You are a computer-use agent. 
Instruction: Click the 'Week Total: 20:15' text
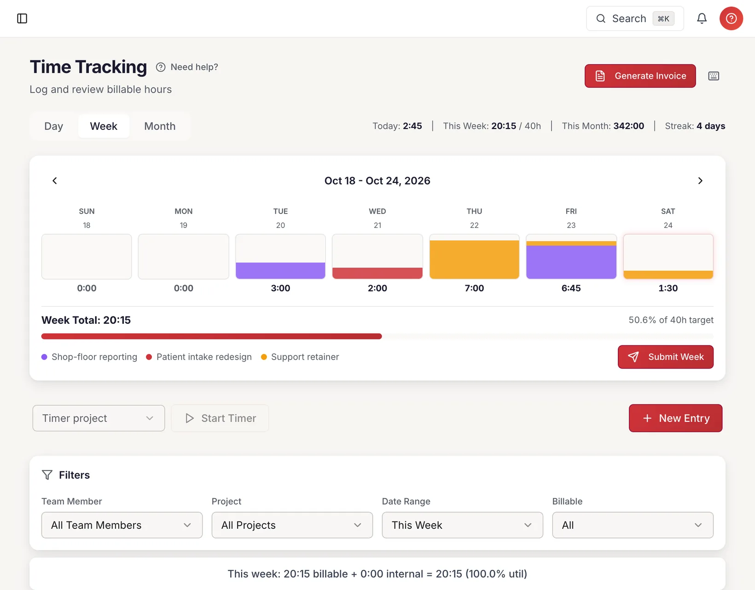[86, 320]
